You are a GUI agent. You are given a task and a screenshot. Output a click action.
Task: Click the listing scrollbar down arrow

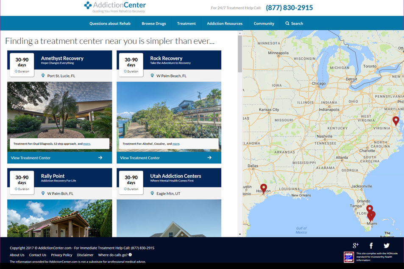tap(240, 234)
